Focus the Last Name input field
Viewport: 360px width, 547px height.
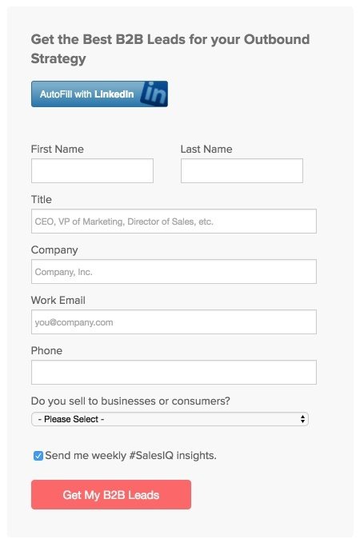pyautogui.click(x=242, y=170)
